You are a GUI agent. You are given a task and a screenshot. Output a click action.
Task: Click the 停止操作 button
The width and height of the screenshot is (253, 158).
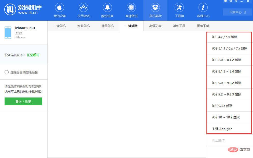218,140
